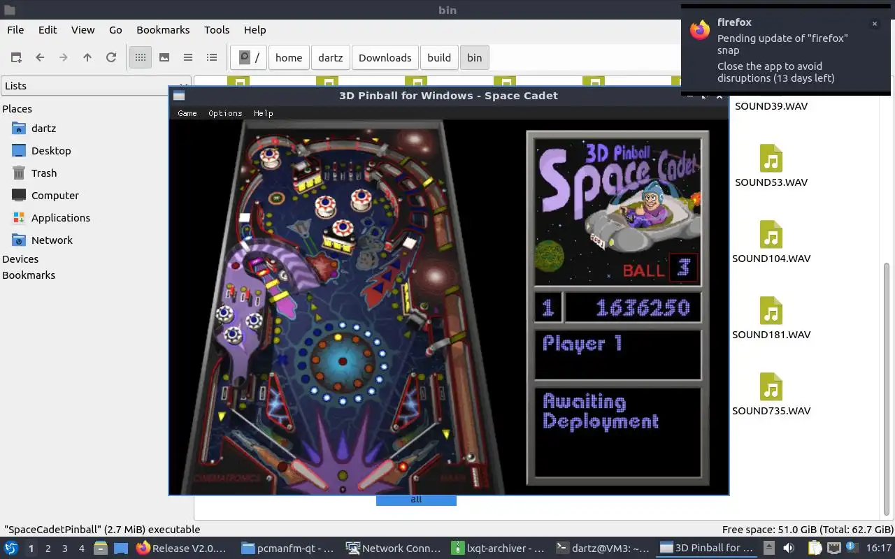Reload the current folder
Screen dimensions: 895x559
[111, 57]
